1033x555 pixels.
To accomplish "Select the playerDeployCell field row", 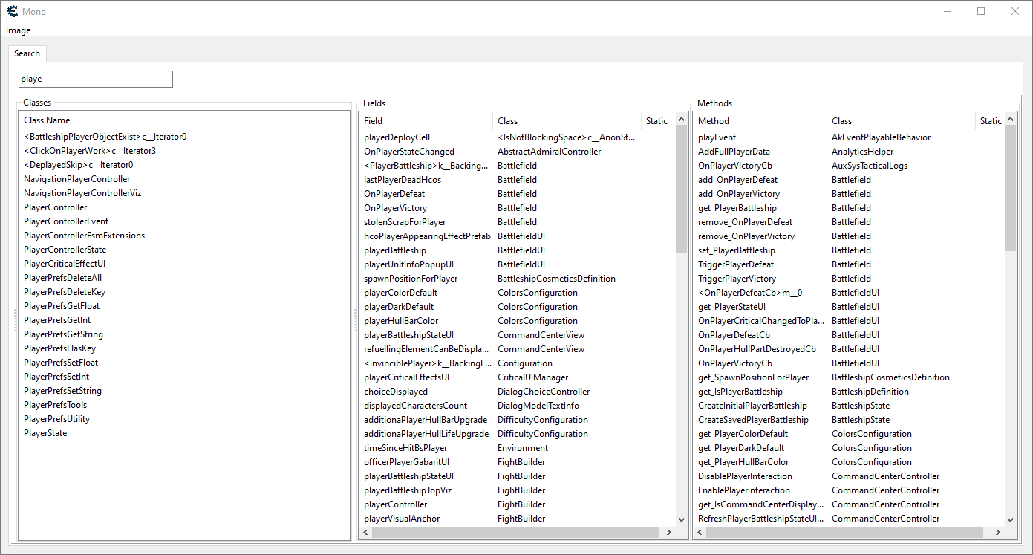I will (397, 137).
